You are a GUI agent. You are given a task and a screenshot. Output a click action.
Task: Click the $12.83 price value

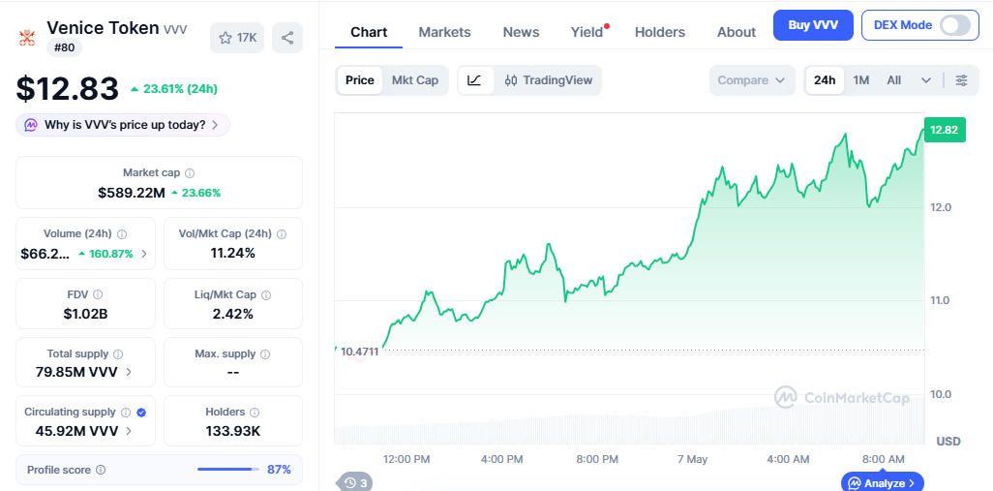pyautogui.click(x=67, y=88)
